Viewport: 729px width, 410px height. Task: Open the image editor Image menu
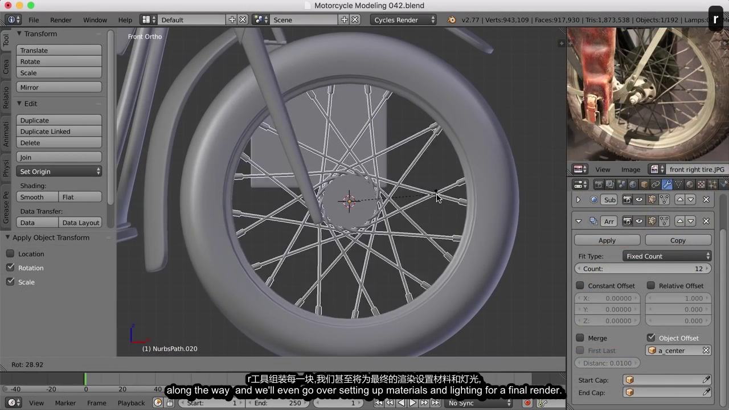[630, 169]
